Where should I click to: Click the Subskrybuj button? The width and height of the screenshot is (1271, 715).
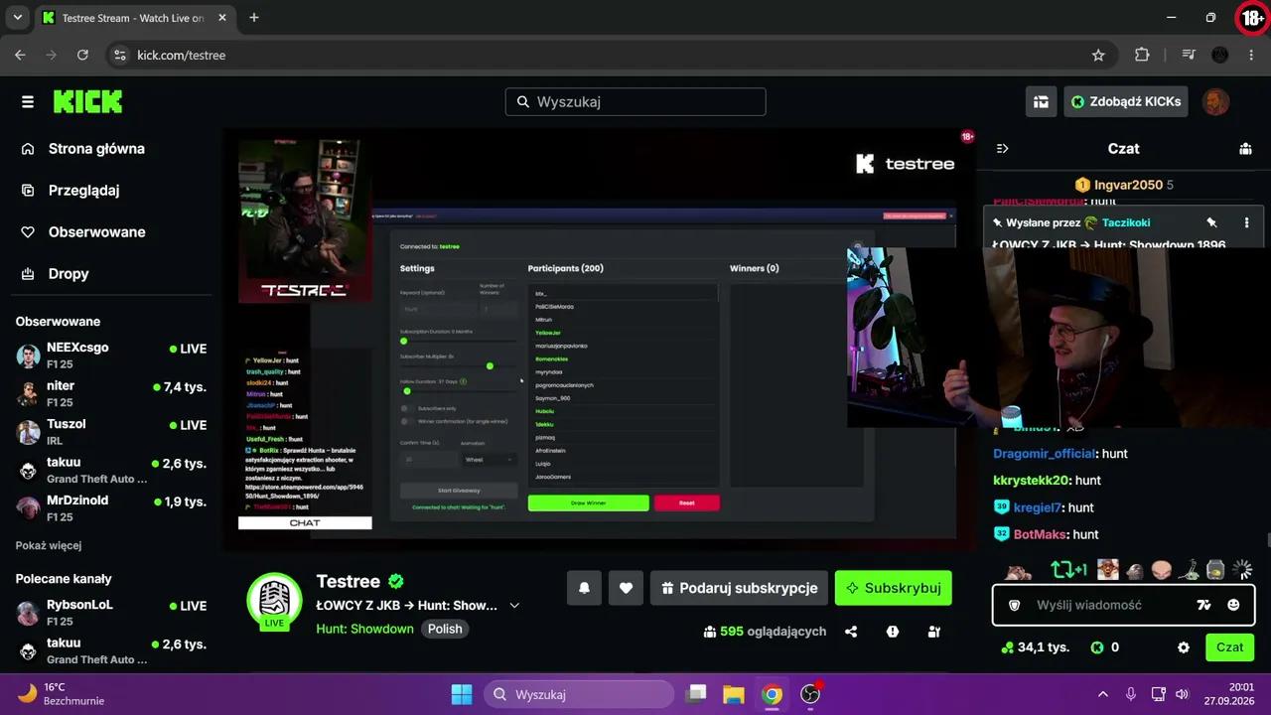pos(894,588)
